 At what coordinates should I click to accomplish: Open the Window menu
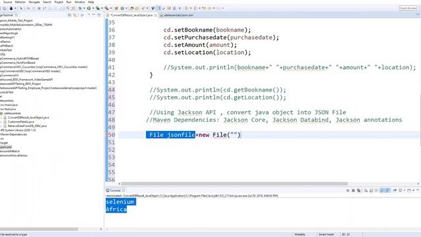tap(80, 2)
